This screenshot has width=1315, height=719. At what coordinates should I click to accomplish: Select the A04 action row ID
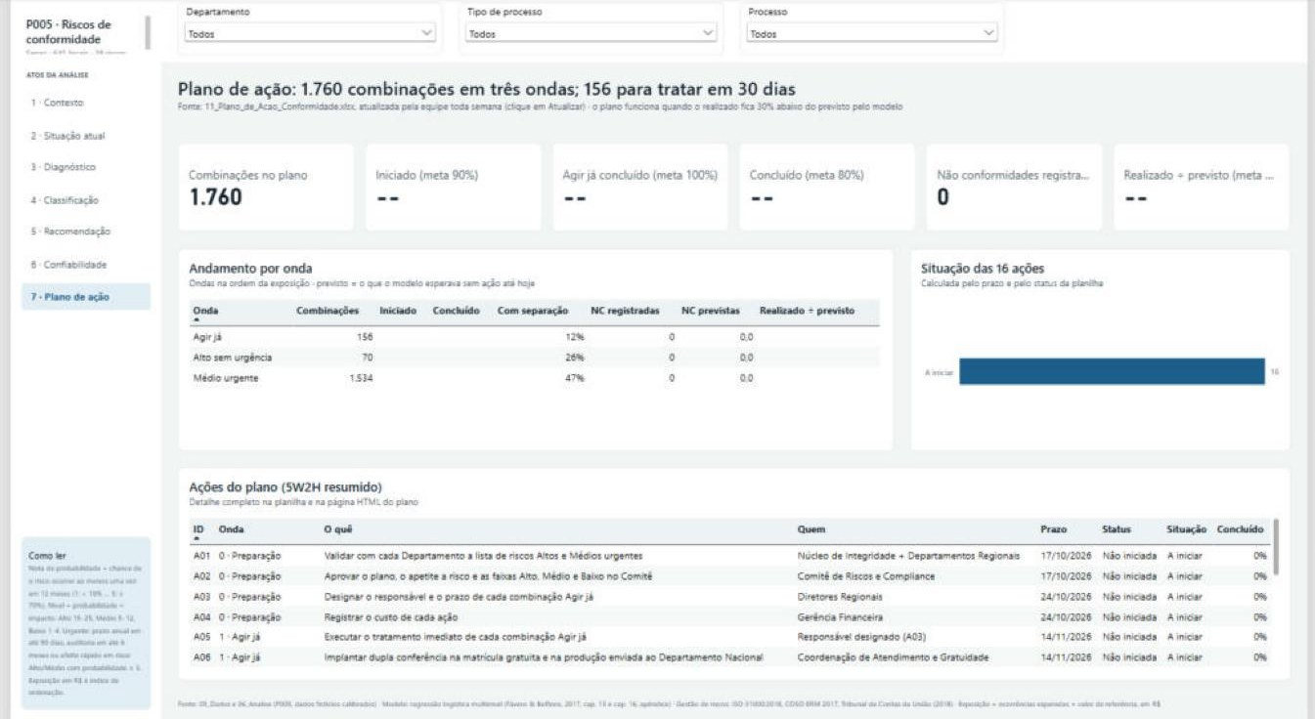pos(201,617)
